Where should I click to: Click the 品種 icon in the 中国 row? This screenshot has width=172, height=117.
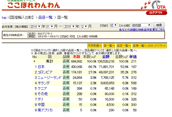coord(66,105)
